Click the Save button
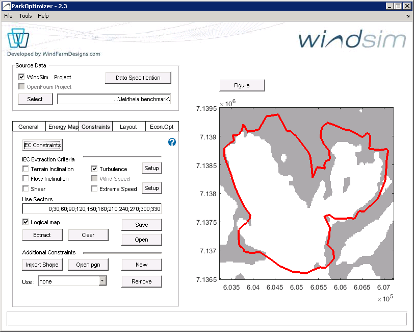Screen dimensions: 414x332 pyautogui.click(x=142, y=225)
